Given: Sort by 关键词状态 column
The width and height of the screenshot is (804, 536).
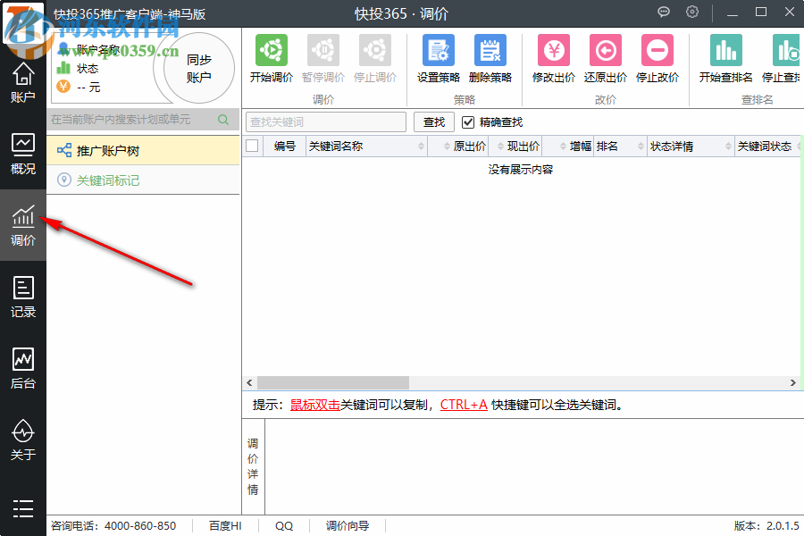Looking at the screenshot, I should (767, 147).
